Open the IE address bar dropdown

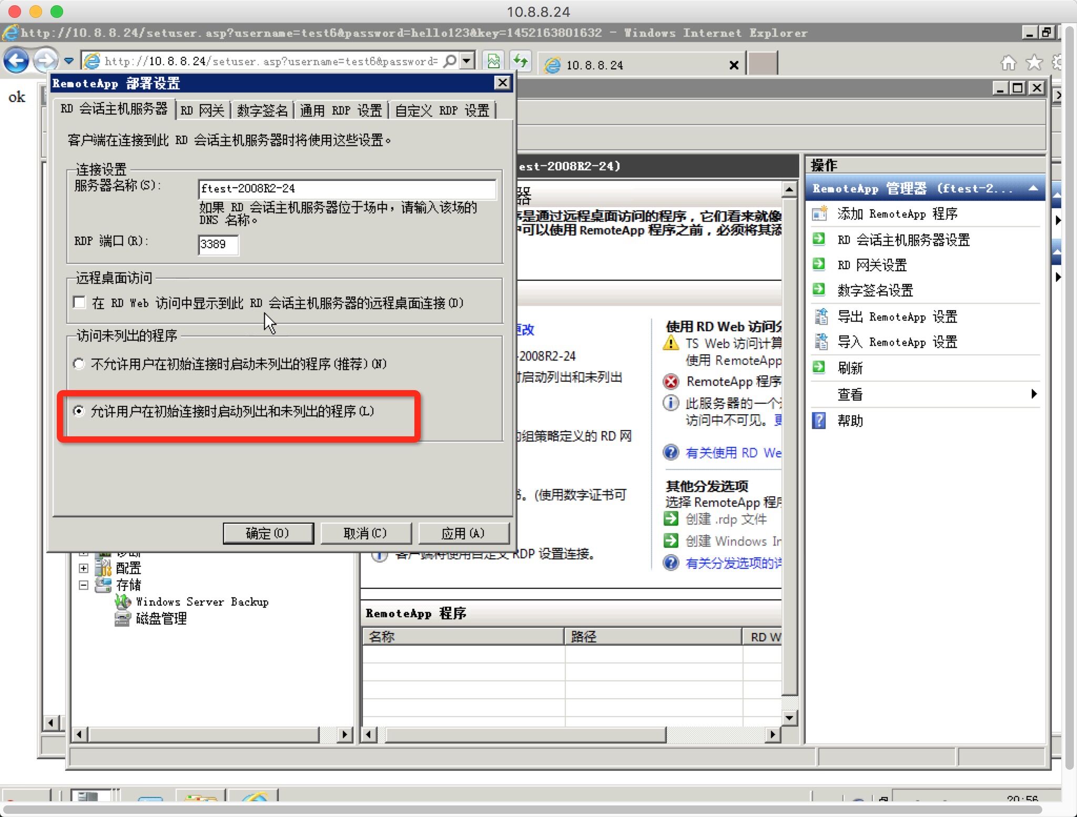tap(467, 61)
